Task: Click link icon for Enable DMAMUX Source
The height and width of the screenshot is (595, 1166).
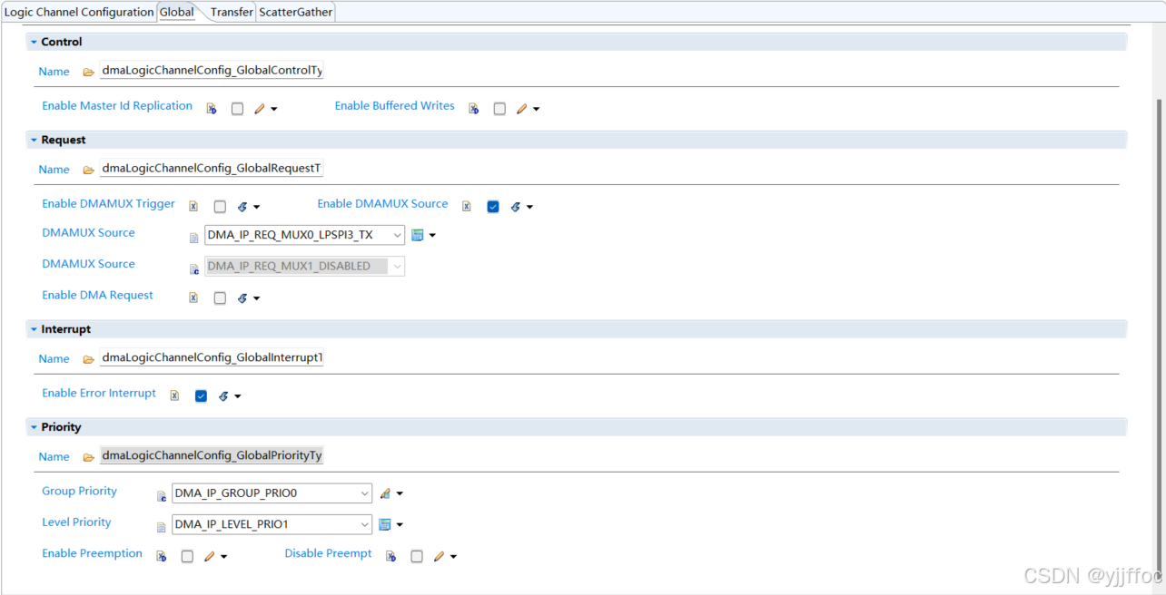Action: 516,207
